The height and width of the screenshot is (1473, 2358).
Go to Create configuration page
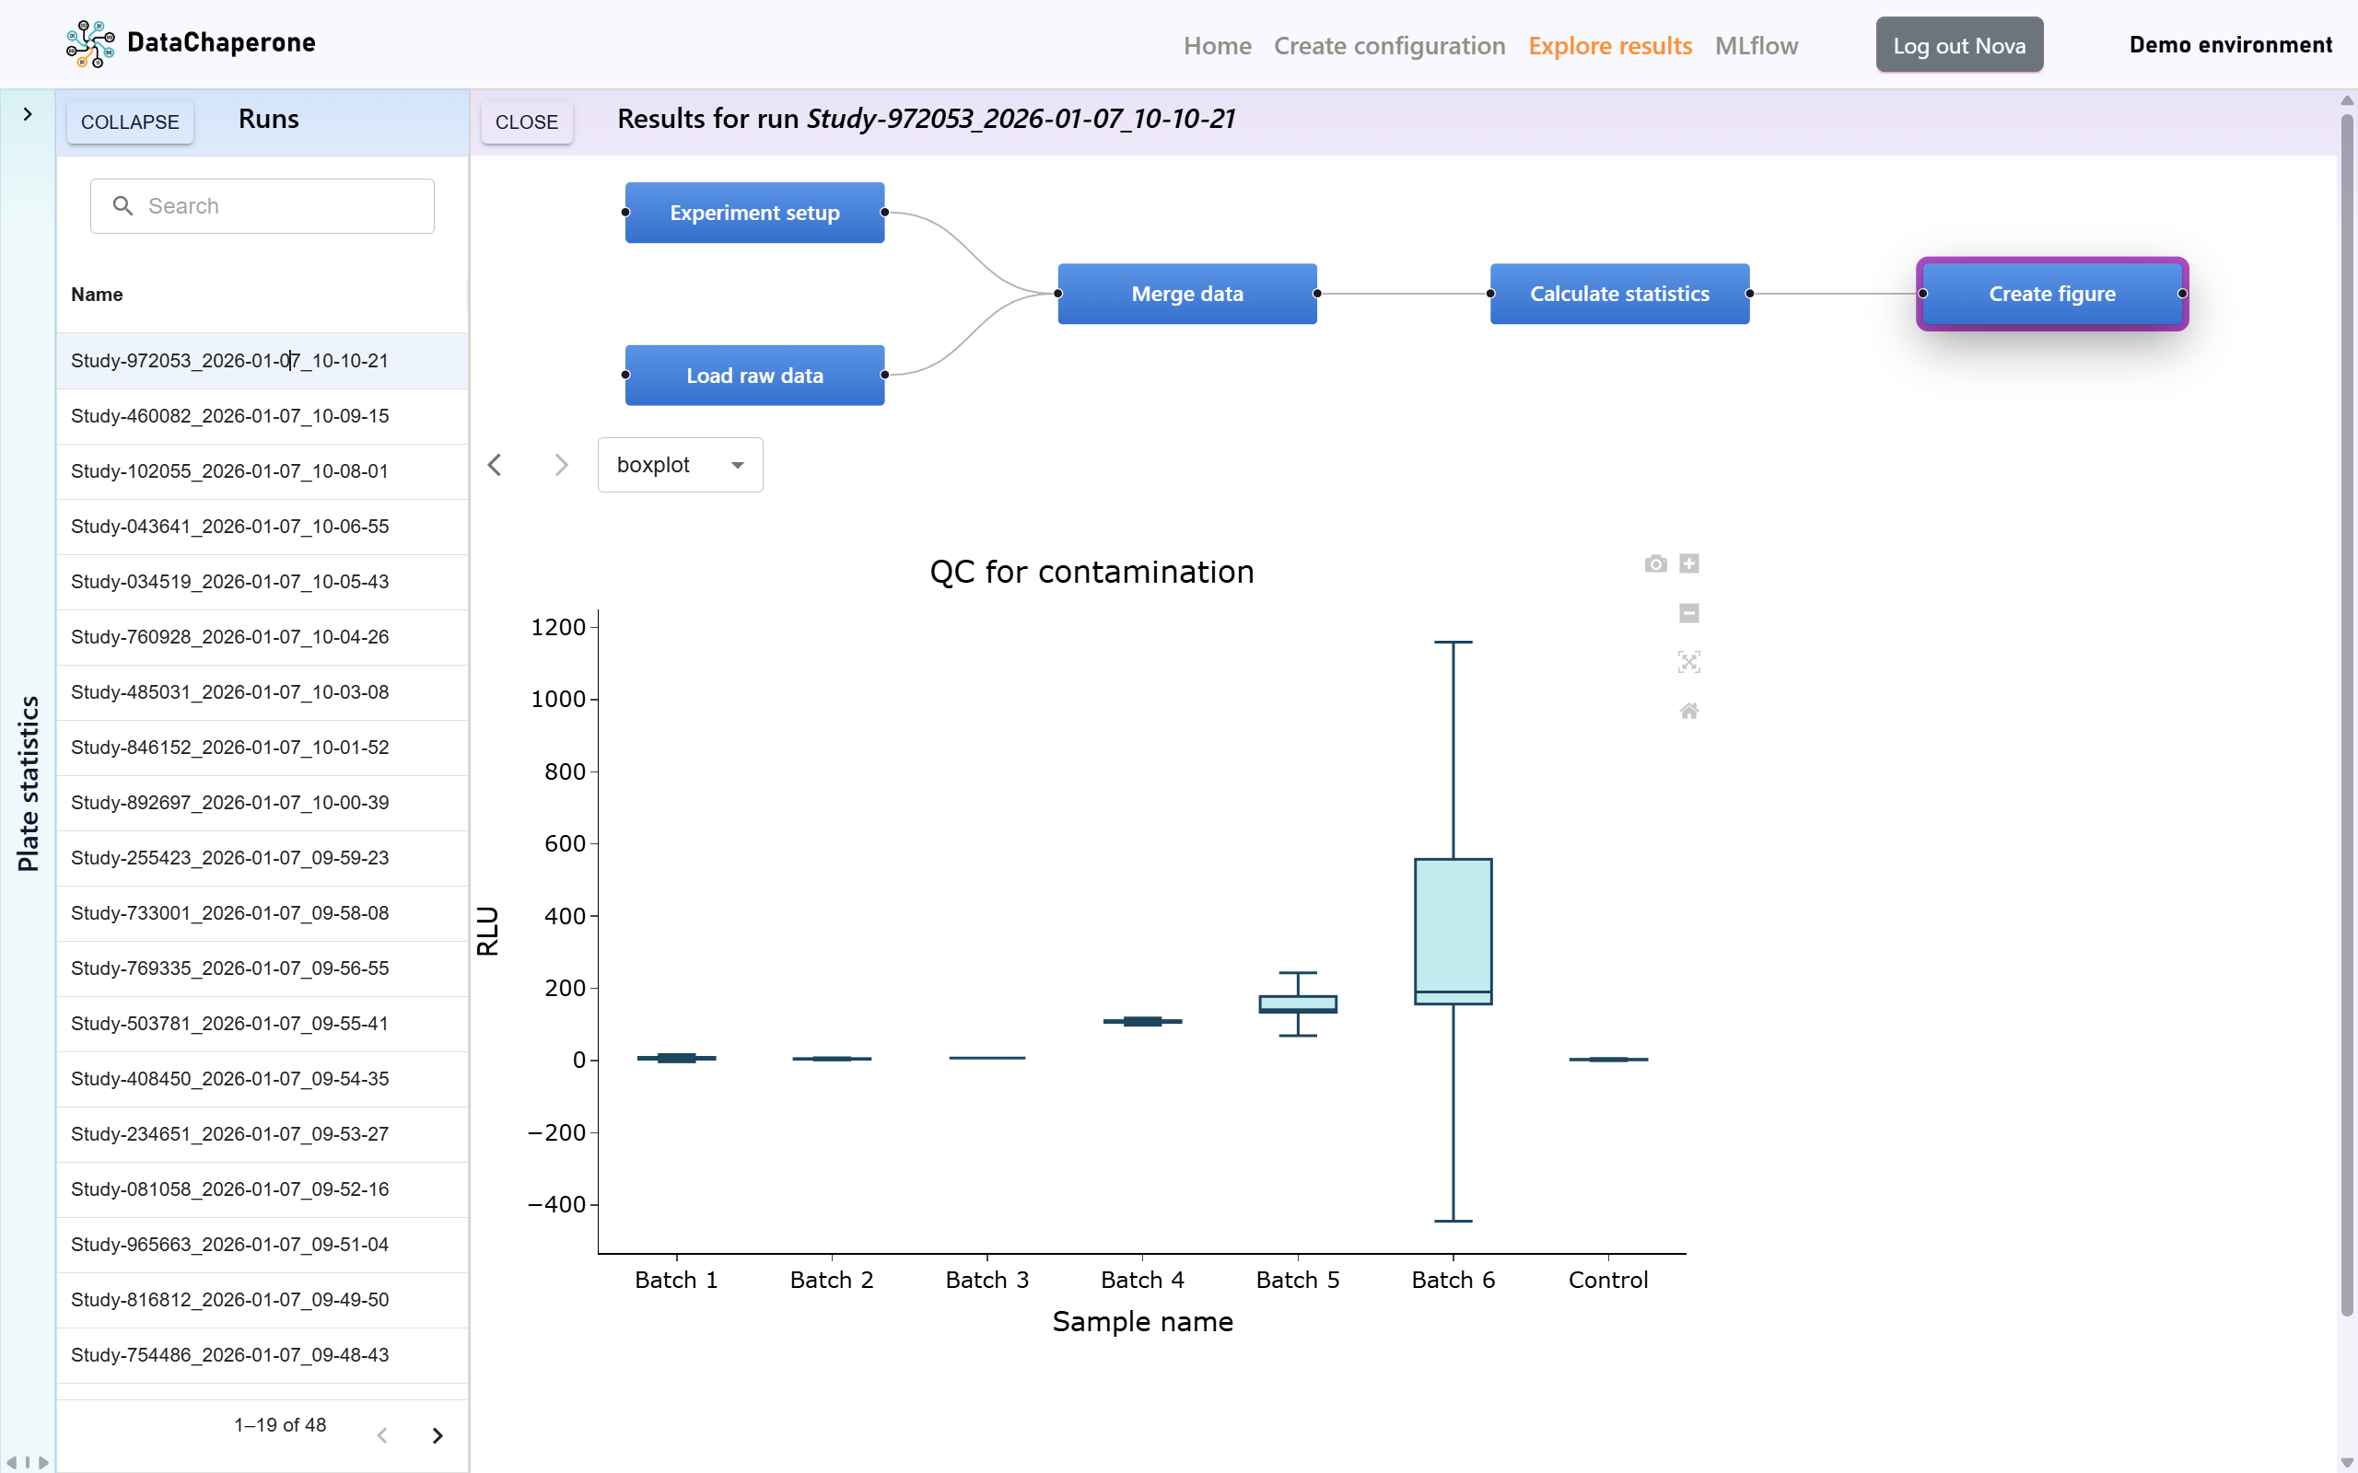tap(1388, 46)
